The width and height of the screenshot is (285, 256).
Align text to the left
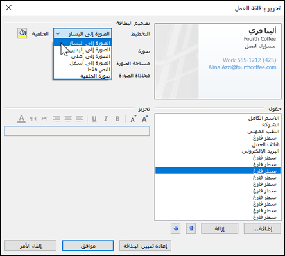click(x=80, y=119)
